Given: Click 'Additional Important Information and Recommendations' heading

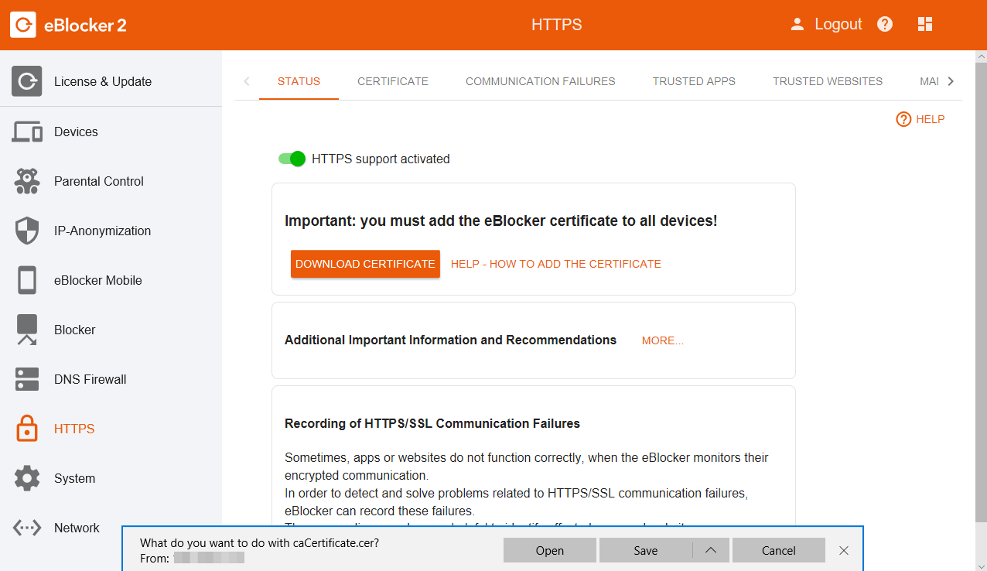Looking at the screenshot, I should coord(450,340).
